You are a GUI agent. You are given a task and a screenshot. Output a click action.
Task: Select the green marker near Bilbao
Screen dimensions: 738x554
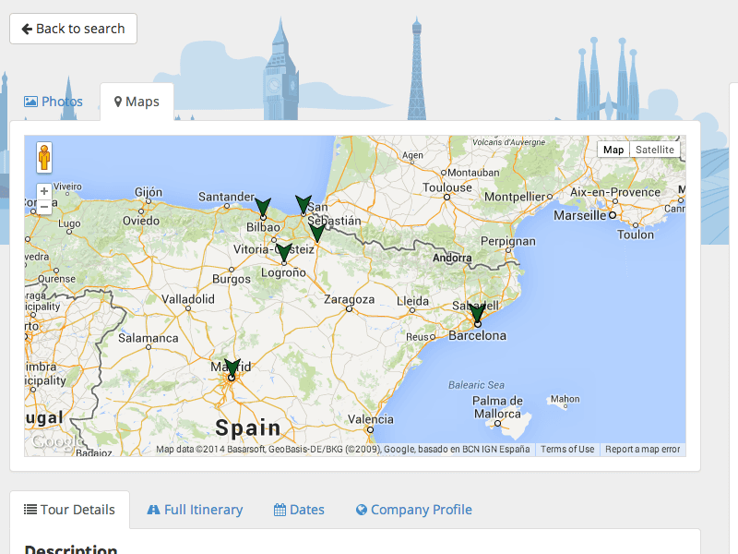pyautogui.click(x=263, y=207)
